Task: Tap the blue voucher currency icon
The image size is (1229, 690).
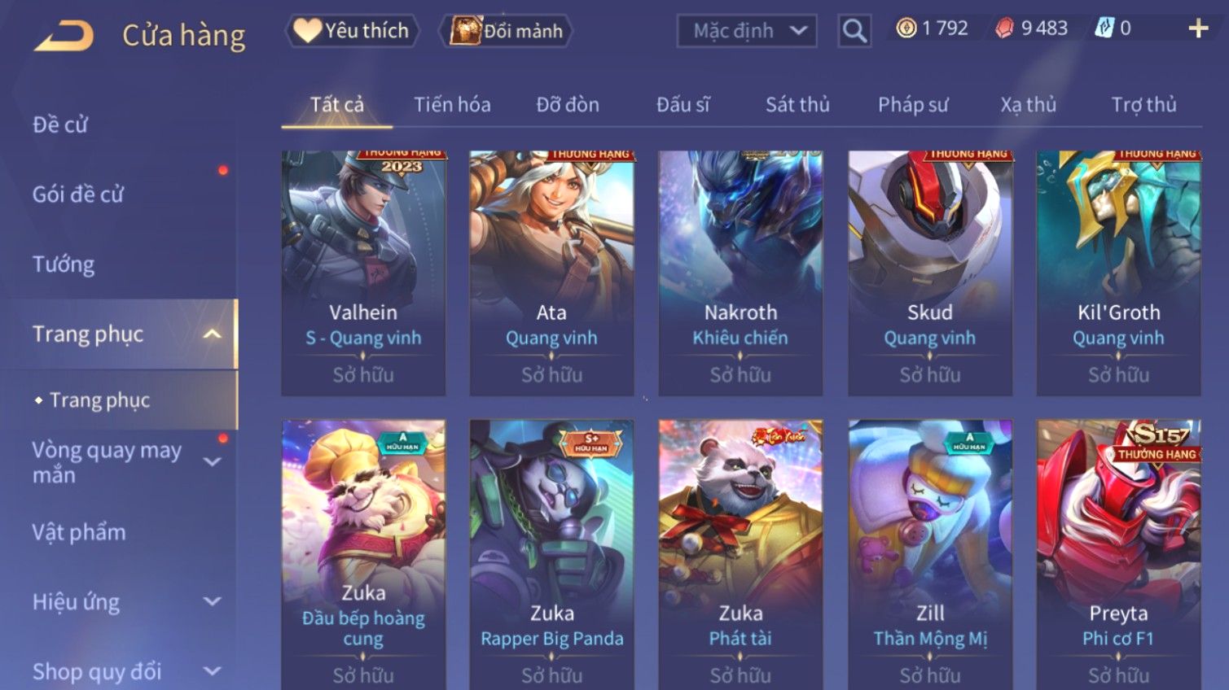Action: (1104, 28)
